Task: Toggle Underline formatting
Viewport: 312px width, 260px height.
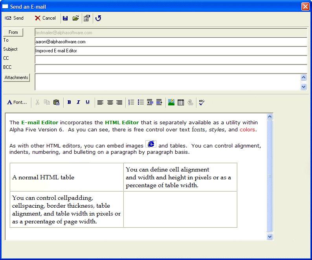Action: [x=88, y=102]
